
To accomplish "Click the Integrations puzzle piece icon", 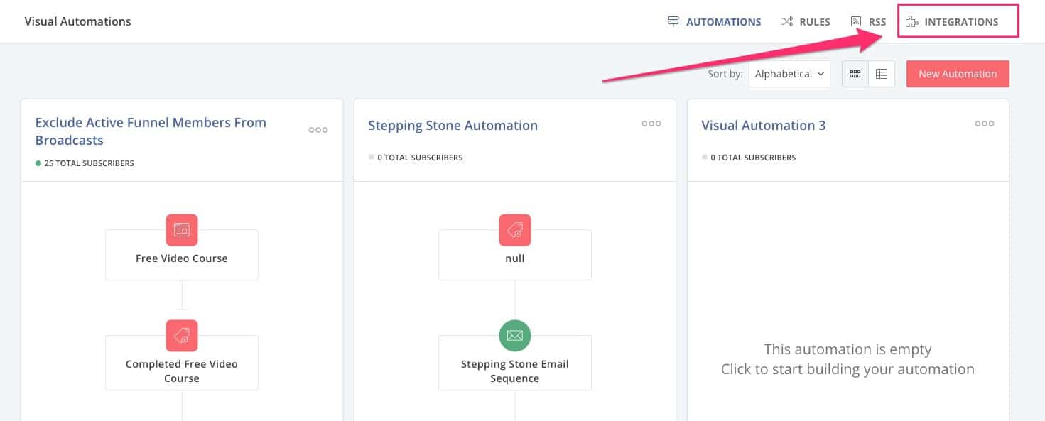I will (x=911, y=22).
